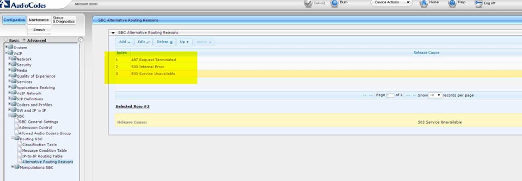522x181 pixels.
Task: Collapse the navigation pane arrow icon
Action: tap(81, 40)
